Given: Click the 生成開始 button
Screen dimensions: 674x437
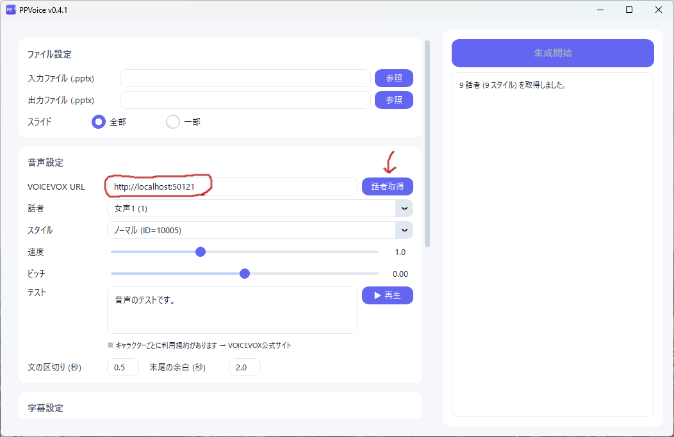Looking at the screenshot, I should click(x=552, y=53).
